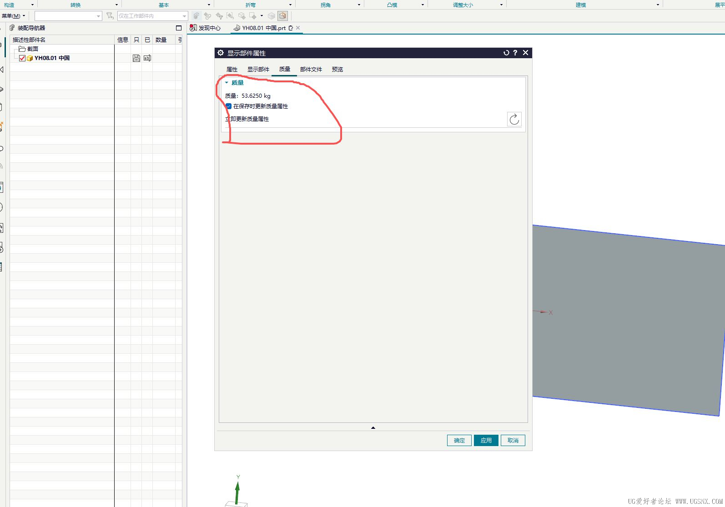
Task: Open help from the dialog question mark icon
Action: pos(515,53)
